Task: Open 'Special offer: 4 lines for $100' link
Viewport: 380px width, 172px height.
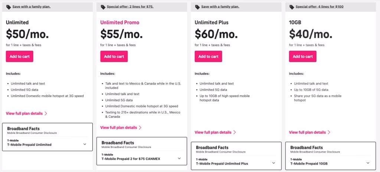Action: tap(319, 7)
